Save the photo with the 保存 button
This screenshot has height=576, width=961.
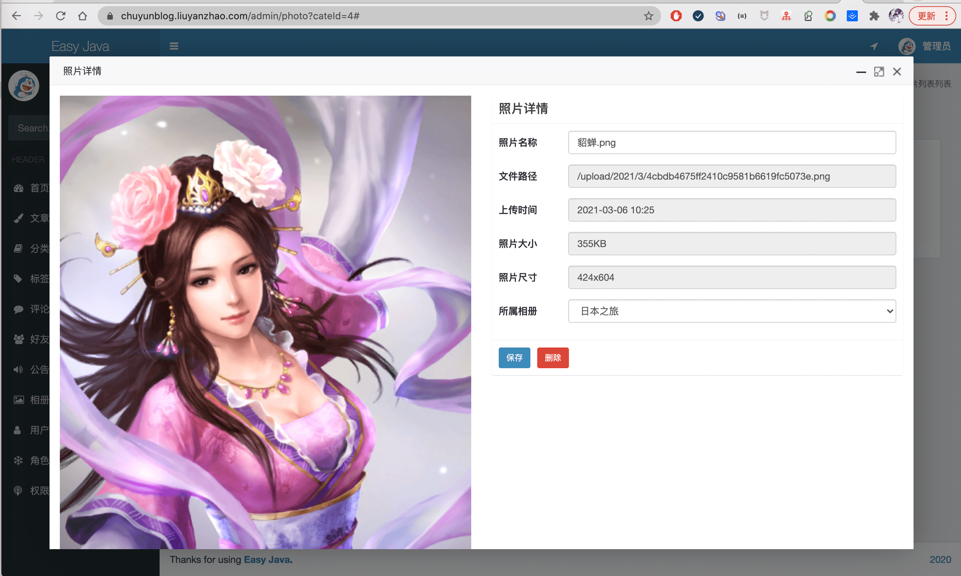514,358
